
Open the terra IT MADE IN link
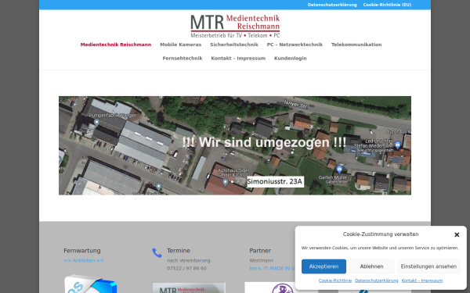coord(272,269)
